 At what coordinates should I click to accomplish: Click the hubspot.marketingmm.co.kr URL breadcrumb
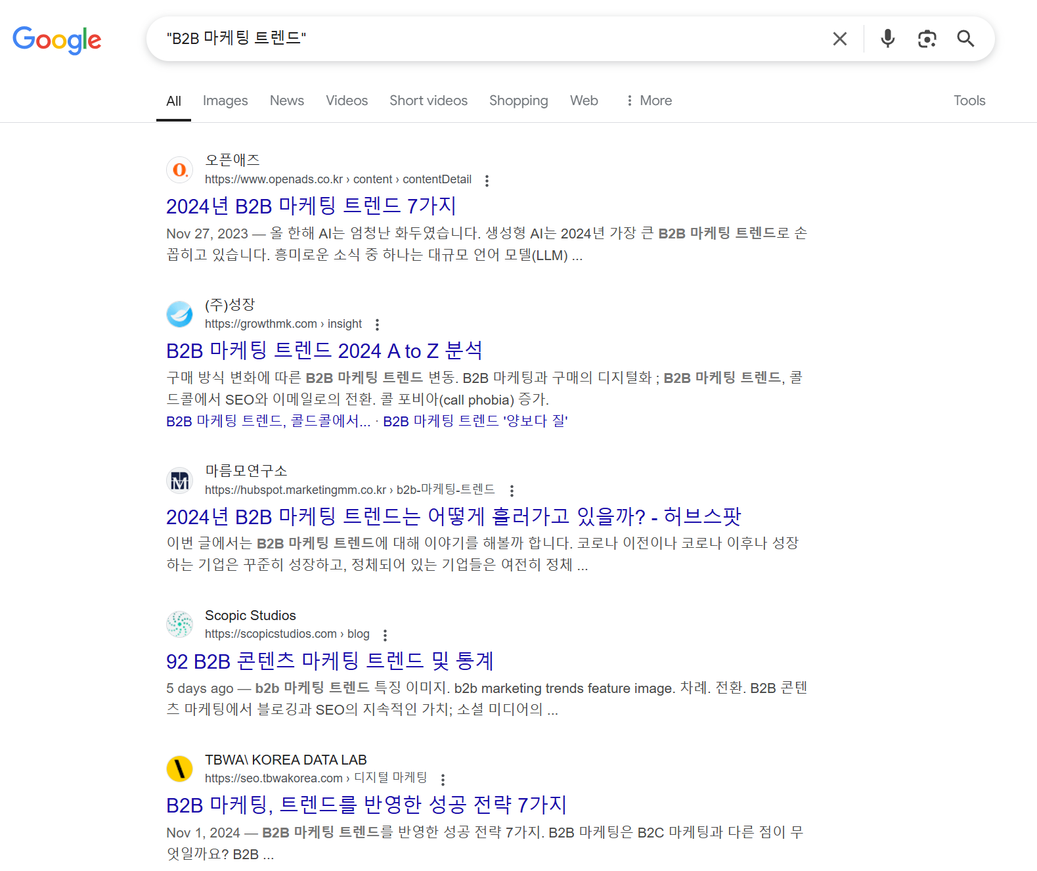tap(350, 490)
